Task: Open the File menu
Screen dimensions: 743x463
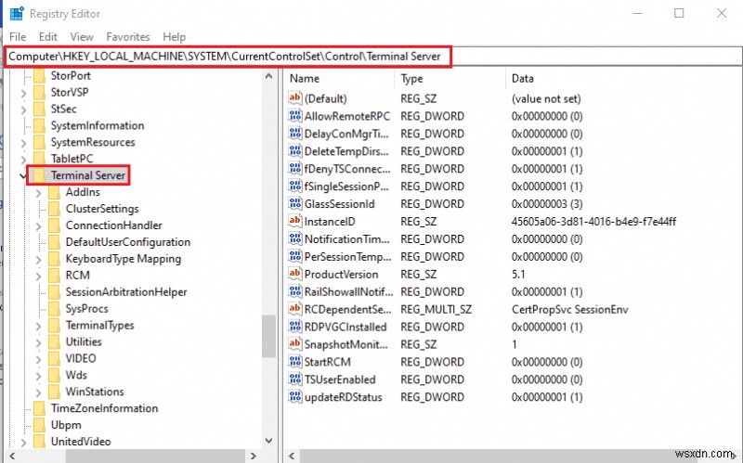Action: 18,37
